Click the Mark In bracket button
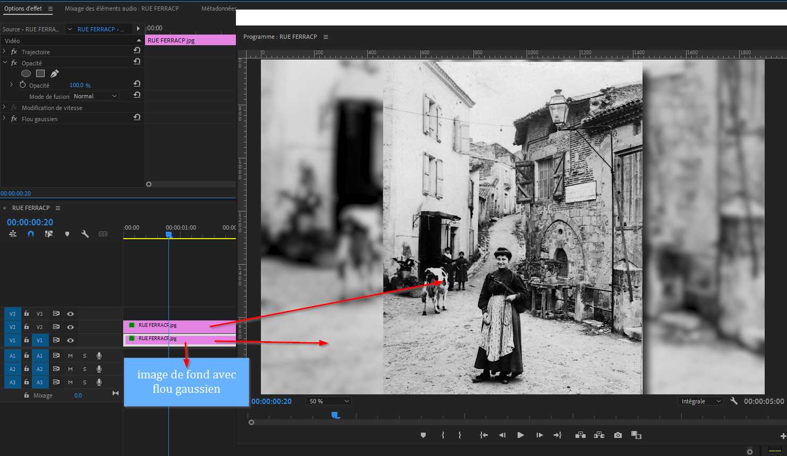 click(x=443, y=435)
